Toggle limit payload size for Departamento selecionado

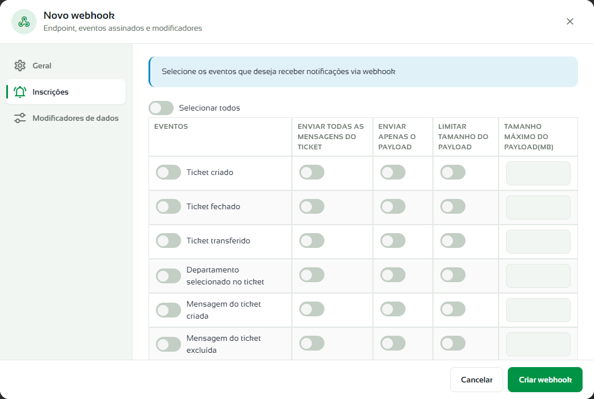click(x=453, y=275)
